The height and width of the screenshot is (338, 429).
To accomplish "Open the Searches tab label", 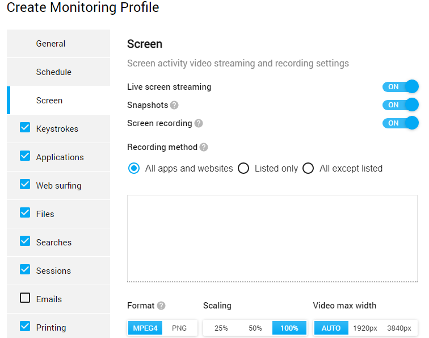I will (x=54, y=243).
